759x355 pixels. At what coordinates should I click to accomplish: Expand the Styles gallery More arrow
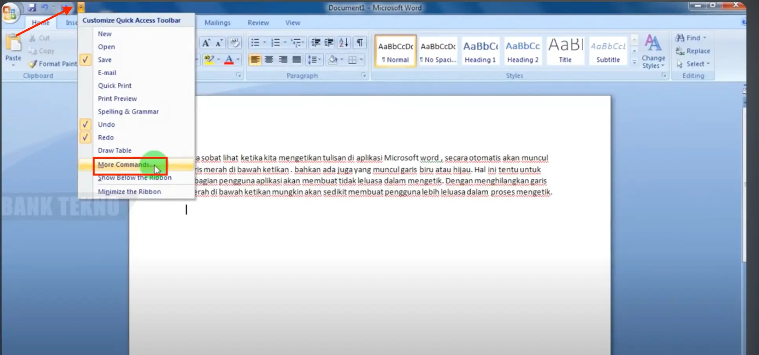(634, 62)
